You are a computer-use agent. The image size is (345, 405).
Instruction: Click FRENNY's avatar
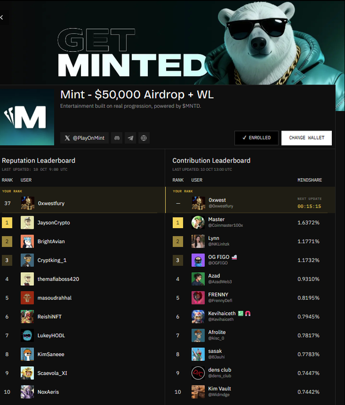(x=198, y=298)
